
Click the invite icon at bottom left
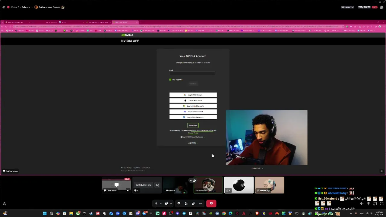click(x=4, y=204)
